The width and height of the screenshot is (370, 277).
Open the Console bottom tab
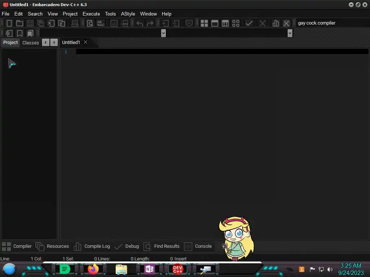[x=198, y=246]
